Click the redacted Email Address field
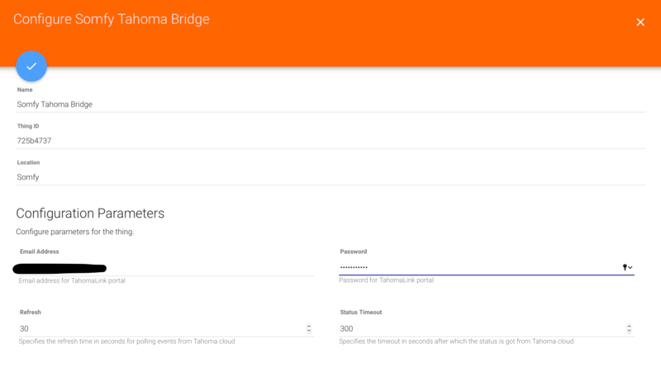Viewport: 661px width, 376px height. tap(165, 267)
